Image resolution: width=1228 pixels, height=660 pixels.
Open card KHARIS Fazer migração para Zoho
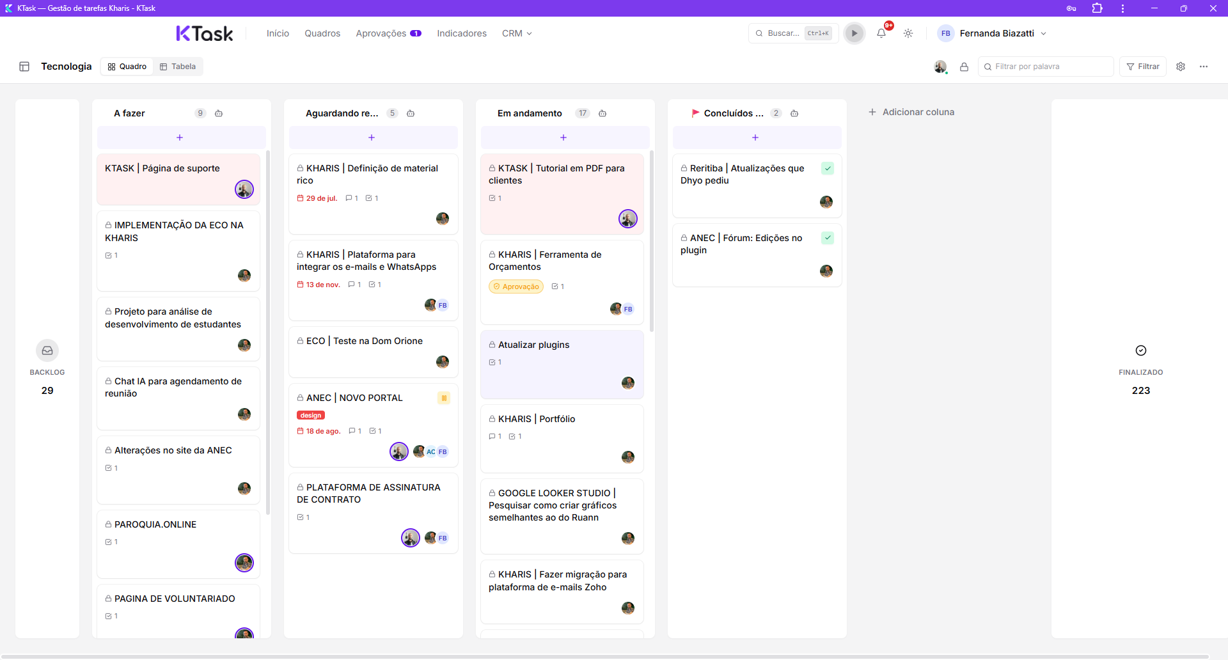point(562,592)
